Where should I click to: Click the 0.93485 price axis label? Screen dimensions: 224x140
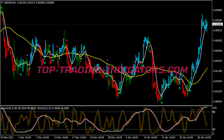click(x=218, y=10)
